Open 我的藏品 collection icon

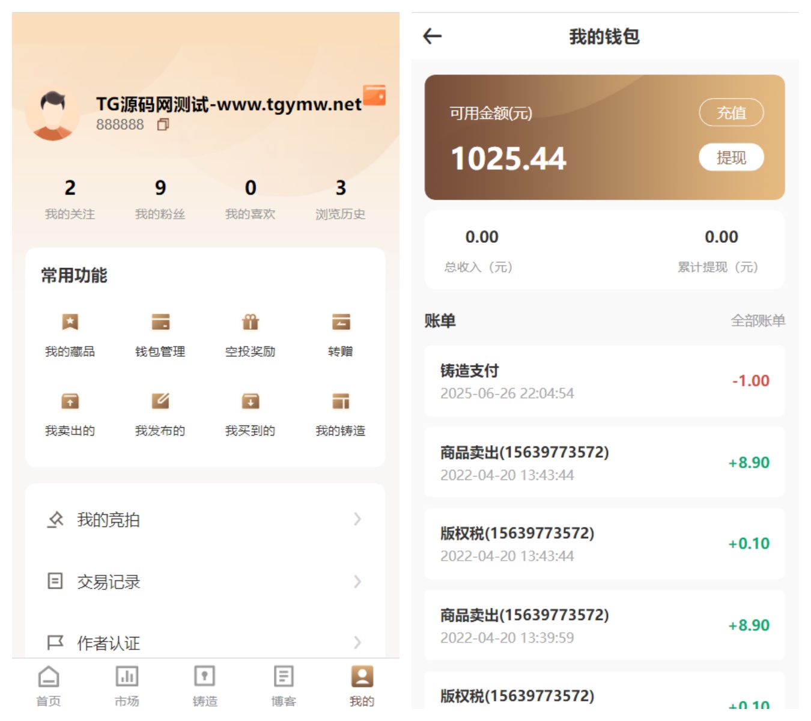click(70, 323)
